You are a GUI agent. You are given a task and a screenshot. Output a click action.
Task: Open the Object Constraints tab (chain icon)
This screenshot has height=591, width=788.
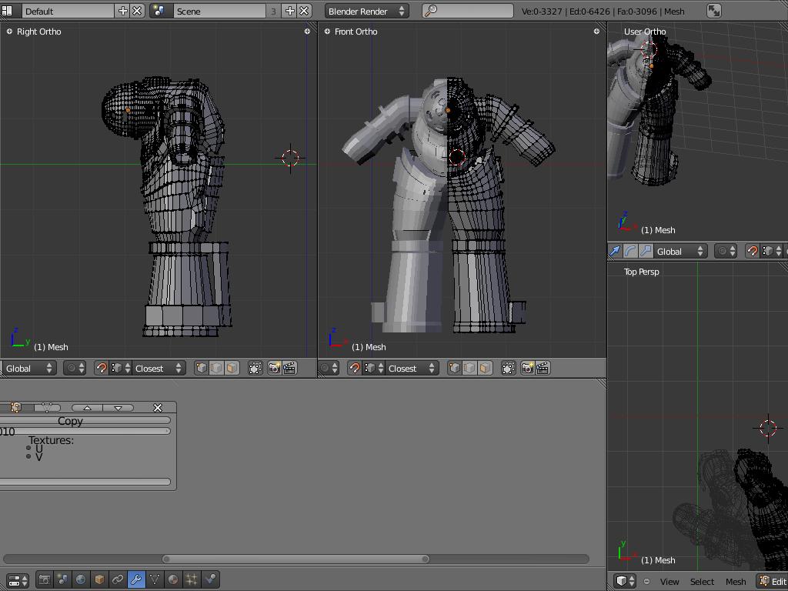pos(118,579)
